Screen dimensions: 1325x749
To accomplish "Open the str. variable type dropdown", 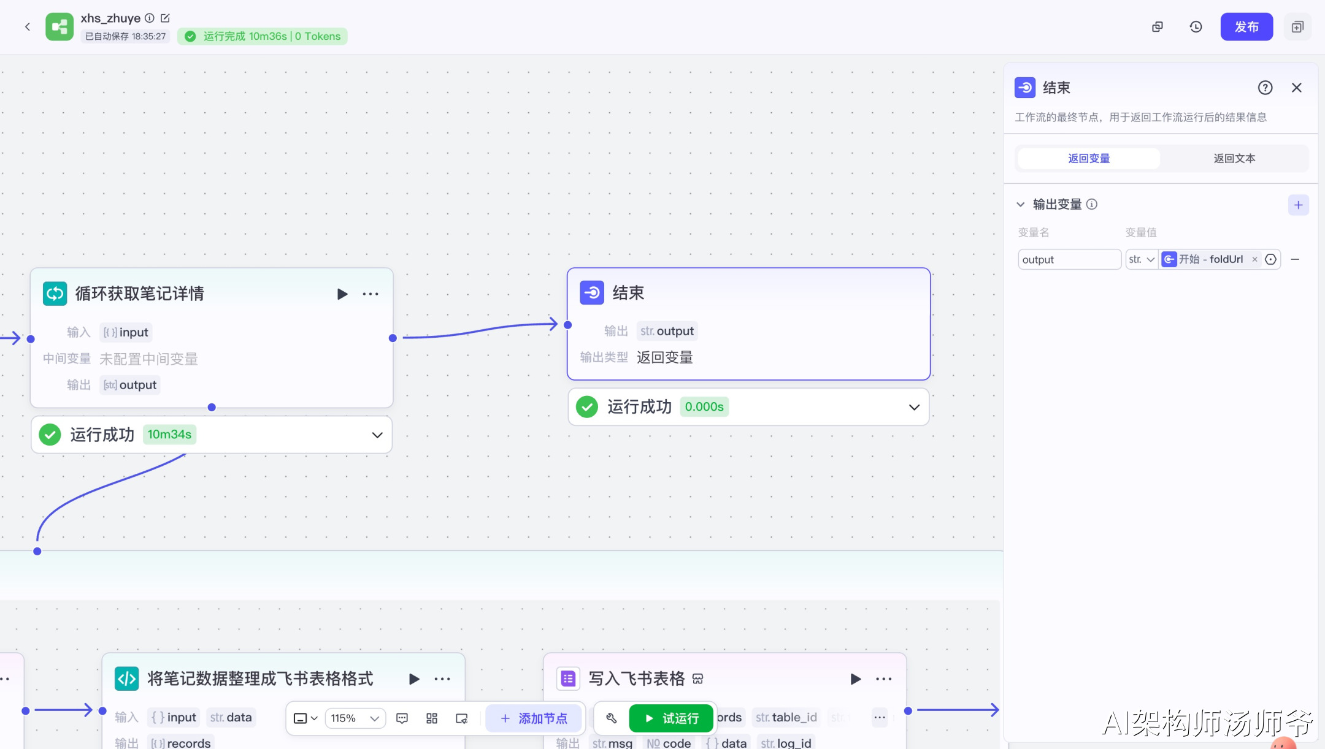I will [1142, 260].
